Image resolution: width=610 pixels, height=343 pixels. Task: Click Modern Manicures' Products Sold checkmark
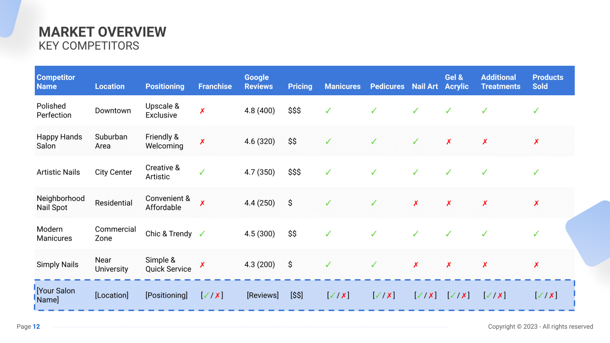(536, 233)
